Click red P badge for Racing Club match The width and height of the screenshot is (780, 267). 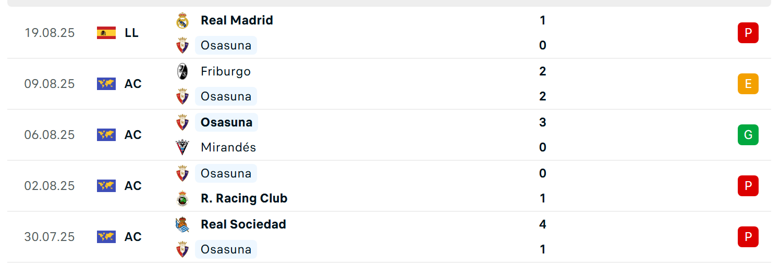click(x=748, y=186)
